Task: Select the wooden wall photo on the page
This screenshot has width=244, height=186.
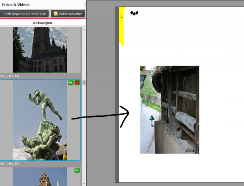Action: pyautogui.click(x=170, y=110)
